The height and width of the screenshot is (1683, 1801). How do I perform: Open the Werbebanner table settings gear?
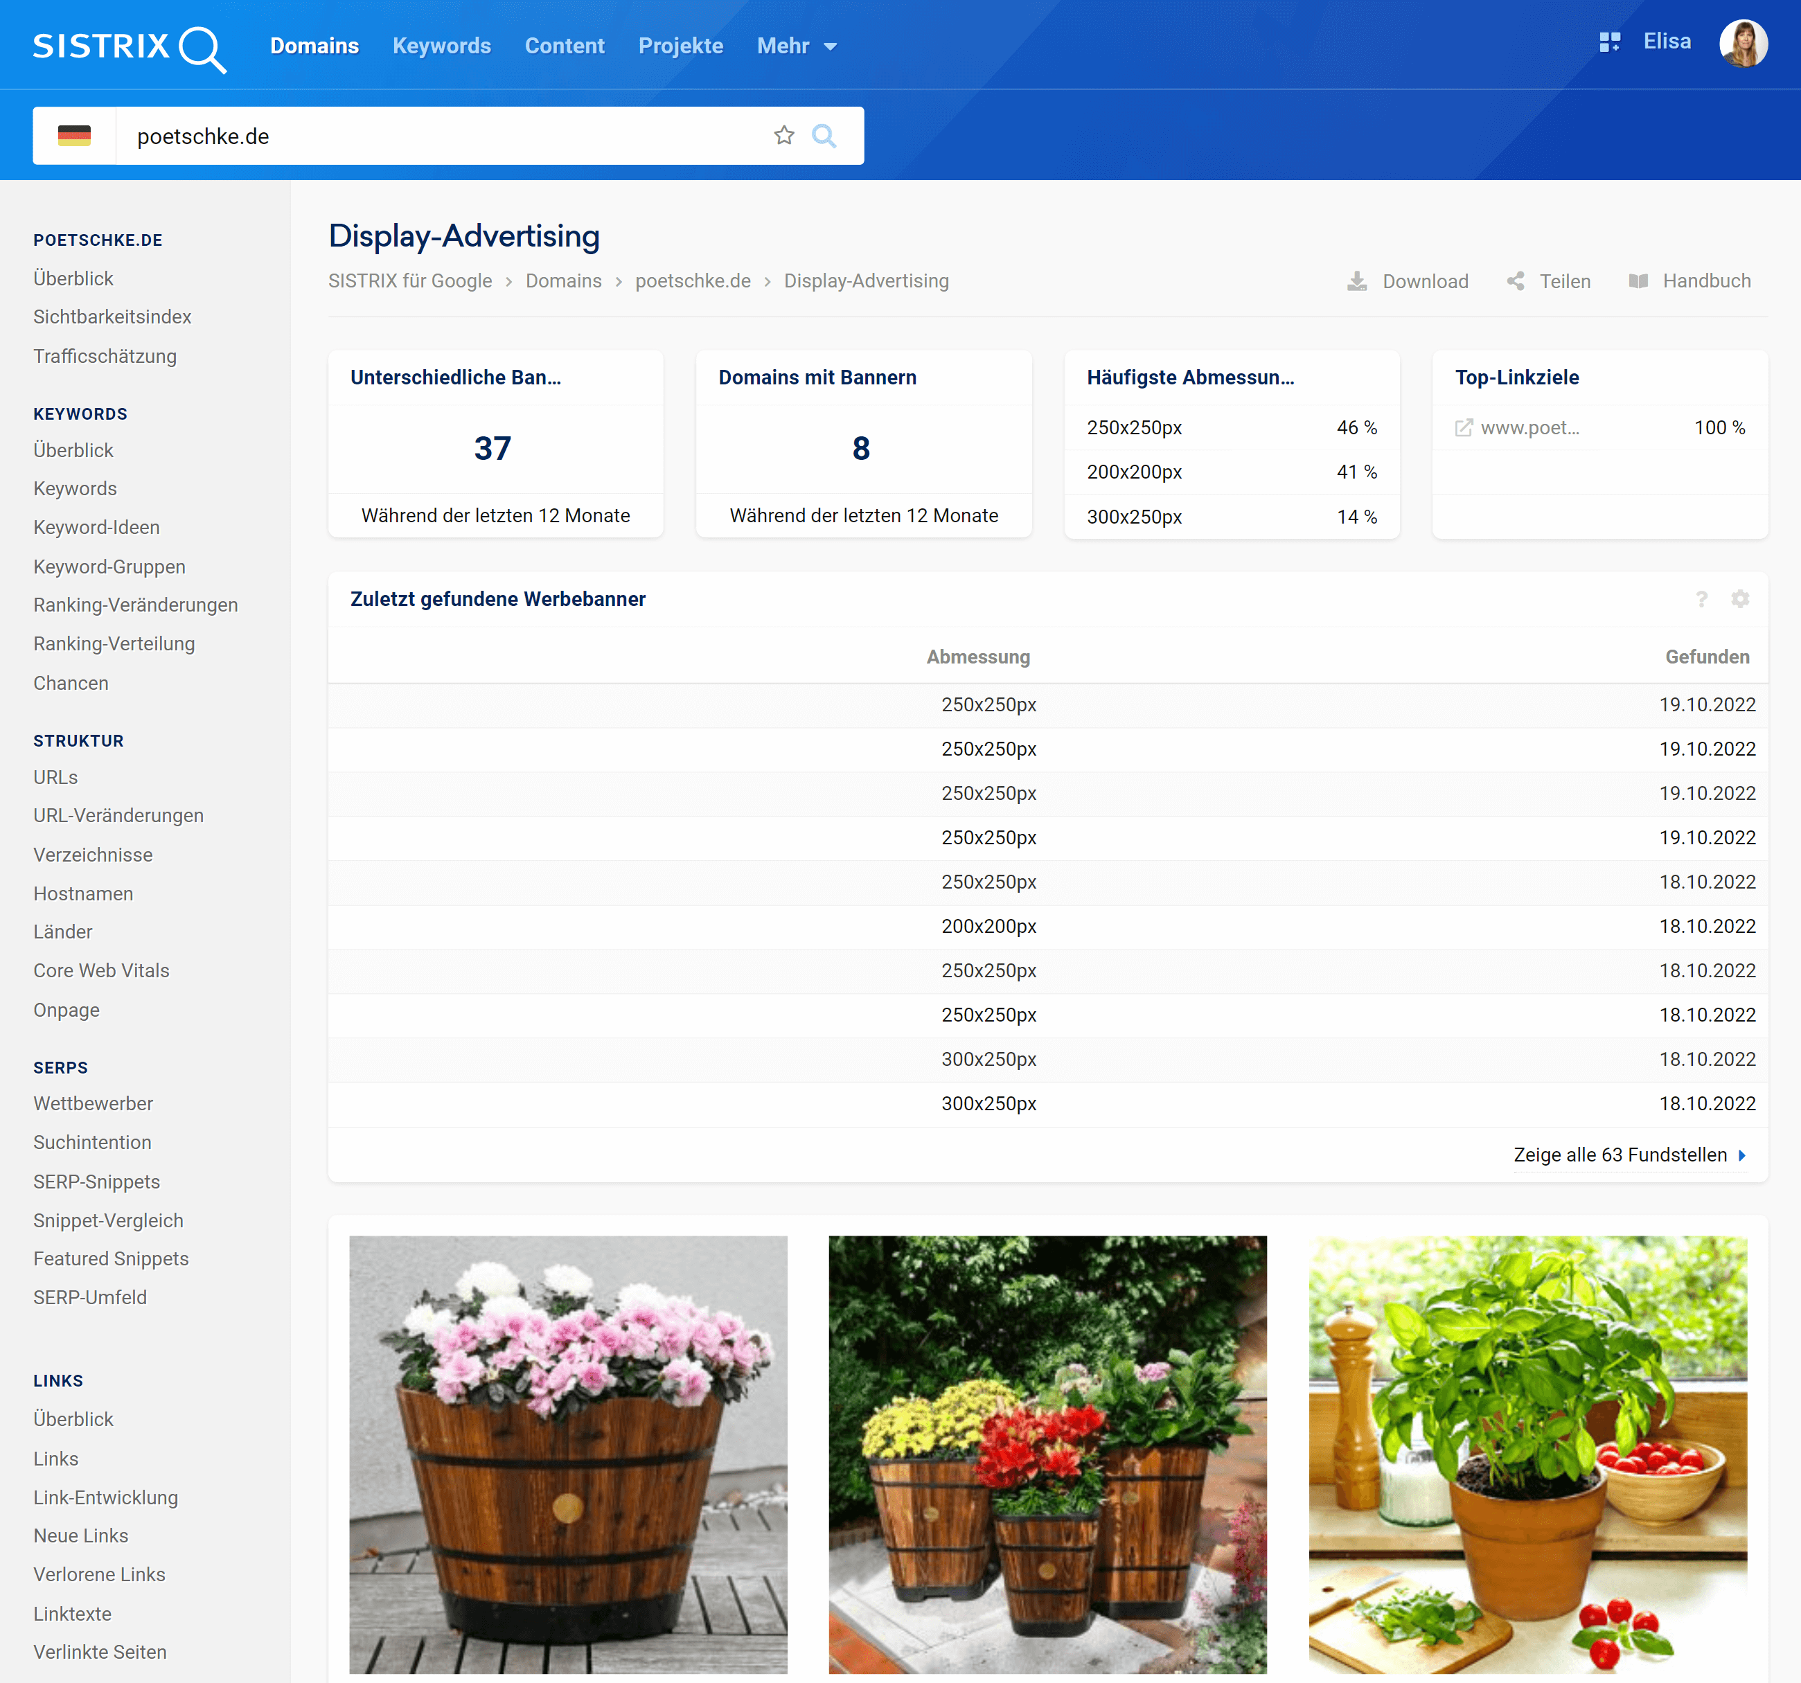[1739, 598]
